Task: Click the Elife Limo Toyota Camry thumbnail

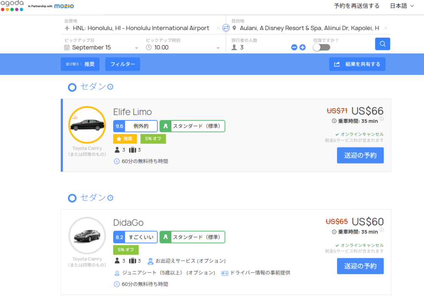Action: [87, 125]
